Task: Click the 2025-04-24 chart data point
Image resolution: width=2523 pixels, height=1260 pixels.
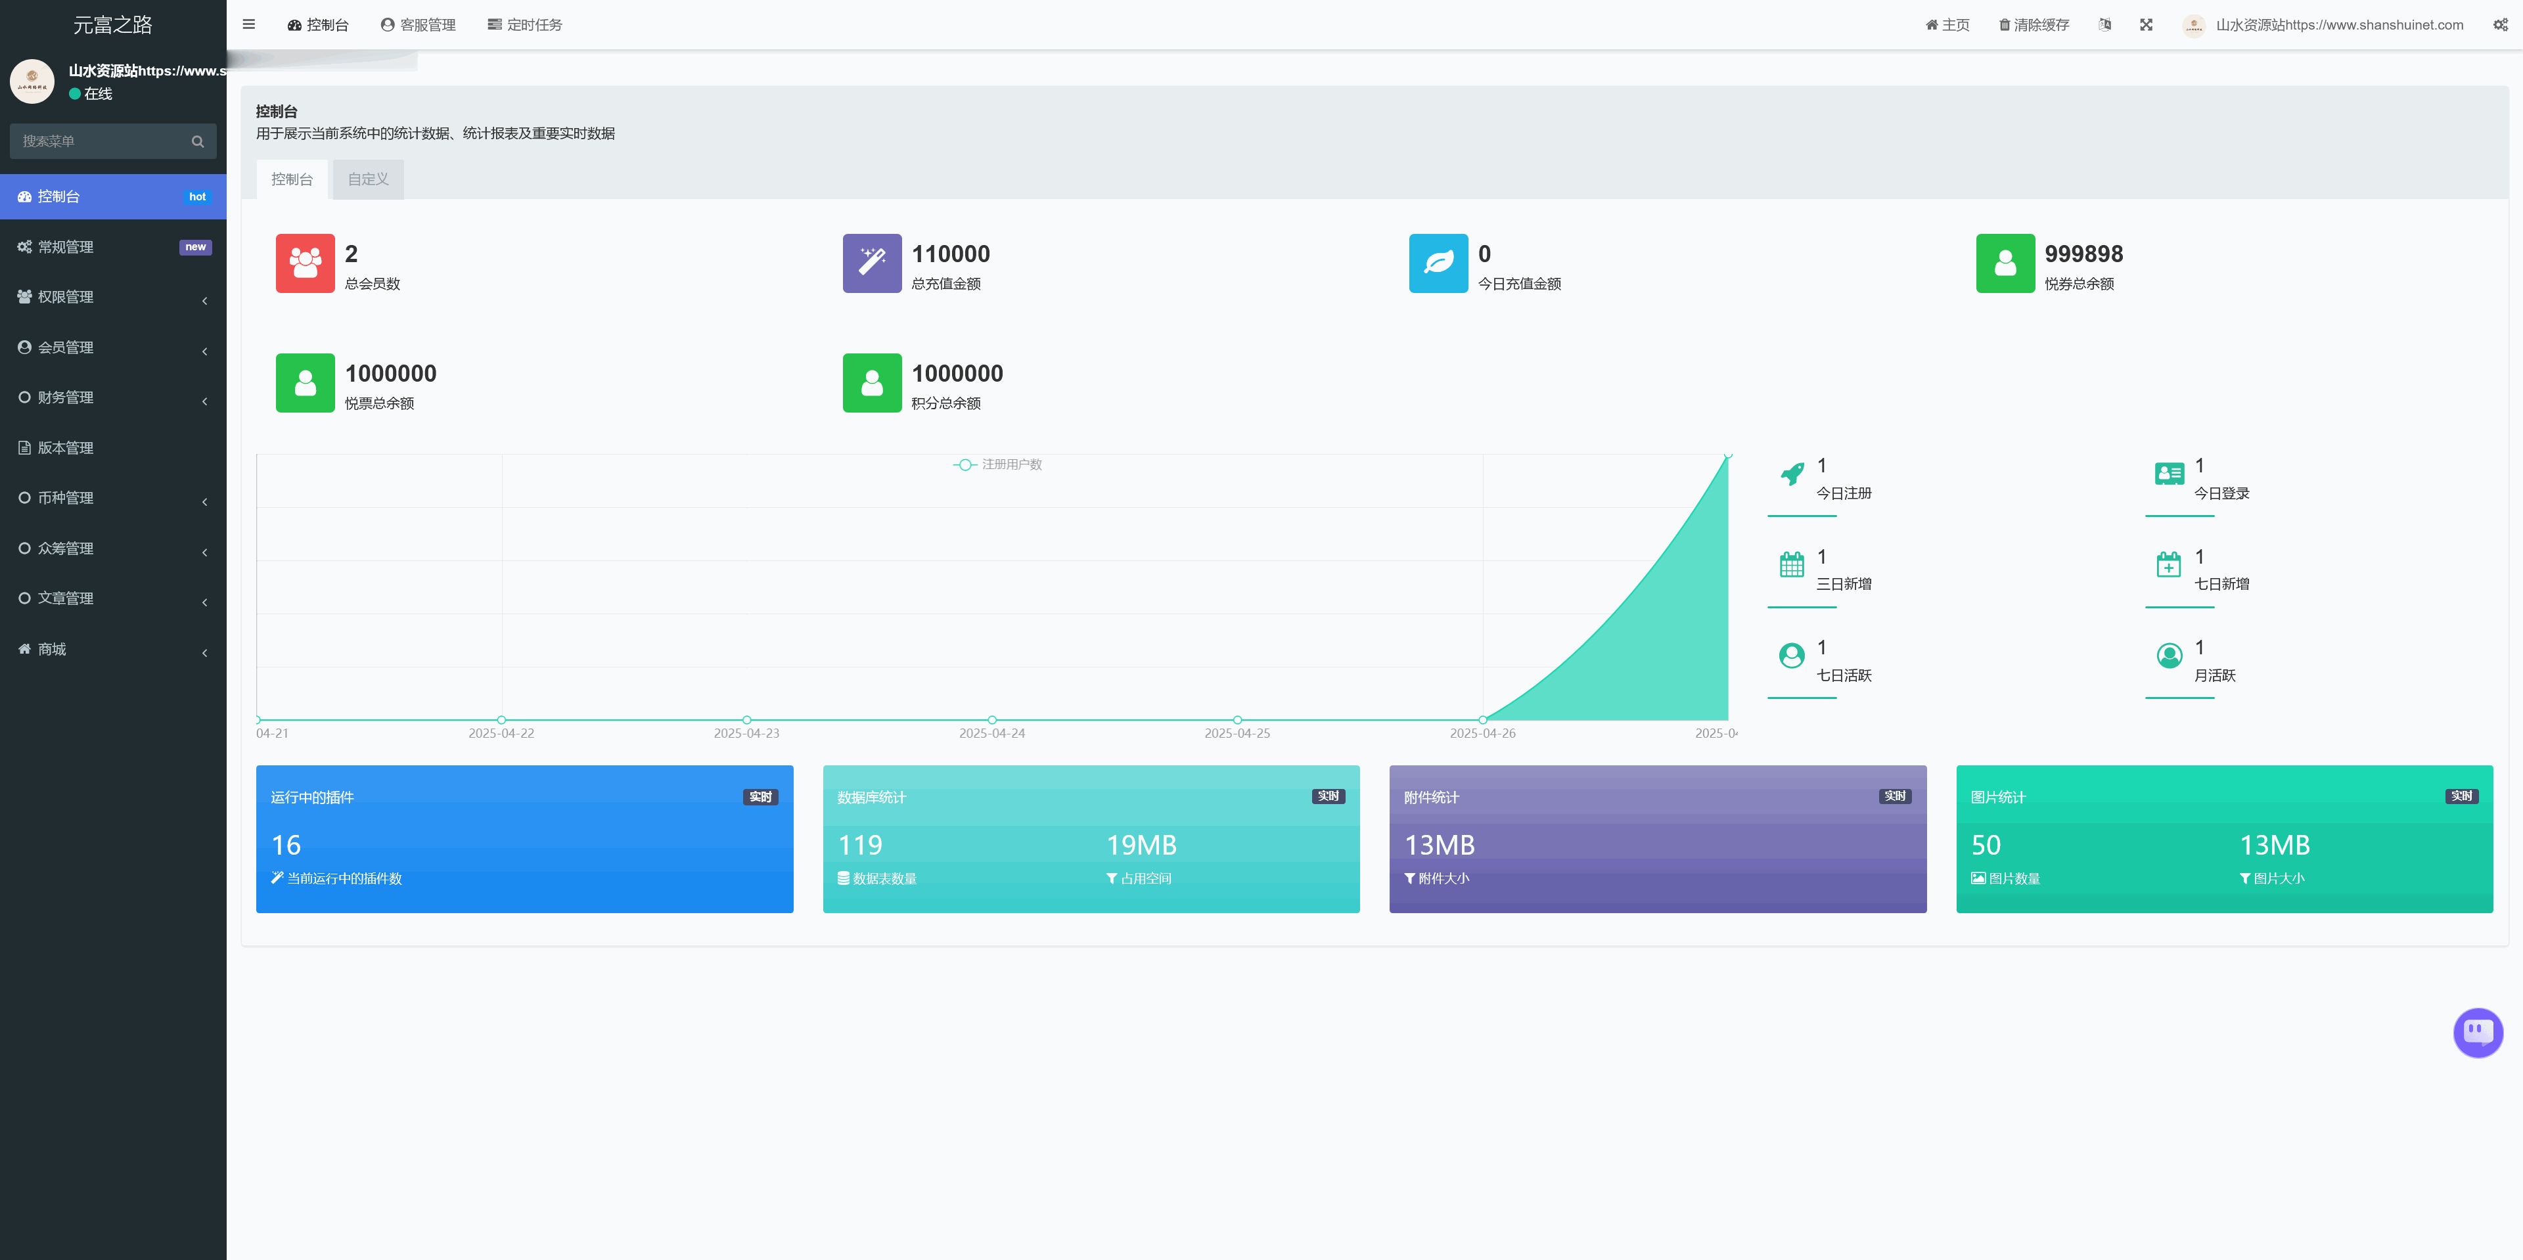Action: (992, 719)
